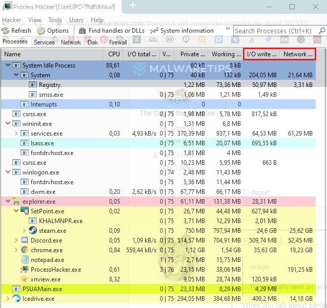Click the lsass.exe process icon

tap(25, 143)
